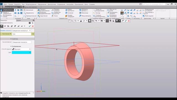Screen dimensions: 177x100
Task: Select Автолиния sketch tool
Action: coord(28,10)
